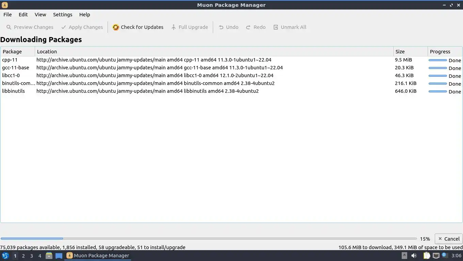Click the overall 15% download progress bar
This screenshot has height=261, width=463.
pyautogui.click(x=209, y=239)
